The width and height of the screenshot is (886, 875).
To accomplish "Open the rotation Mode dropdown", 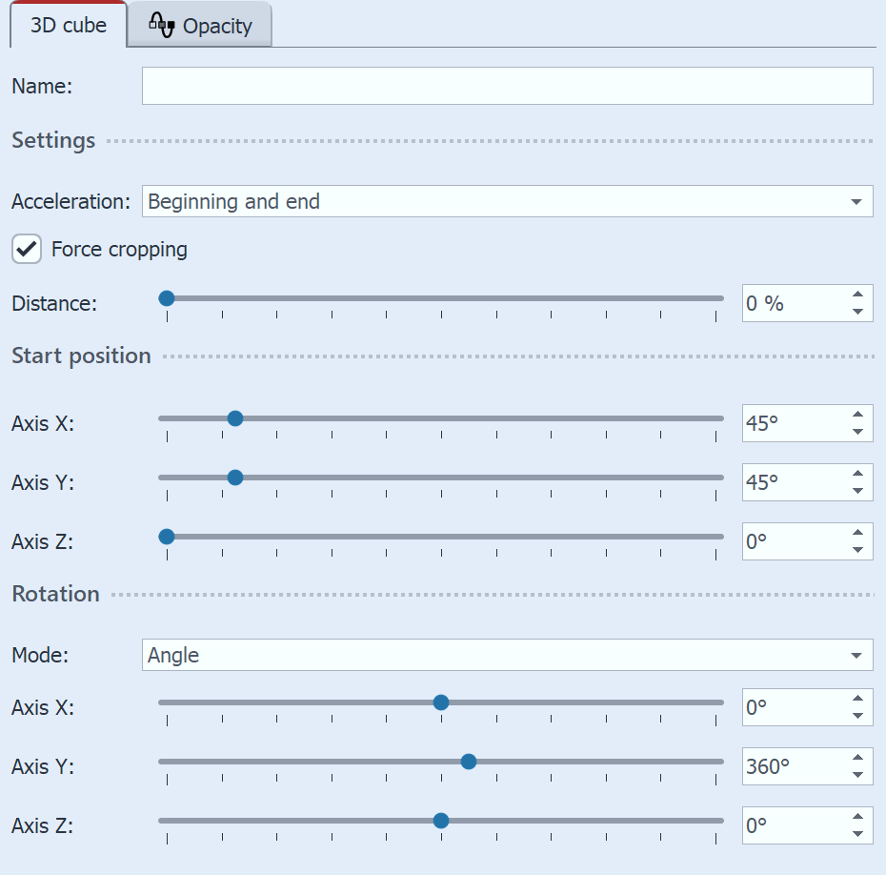I will click(505, 655).
